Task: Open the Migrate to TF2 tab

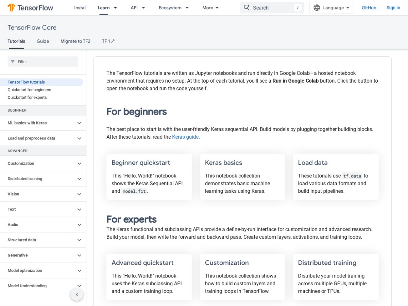Action: [x=75, y=41]
